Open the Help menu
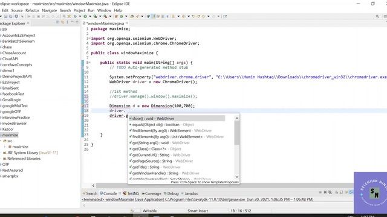 tap(118, 10)
